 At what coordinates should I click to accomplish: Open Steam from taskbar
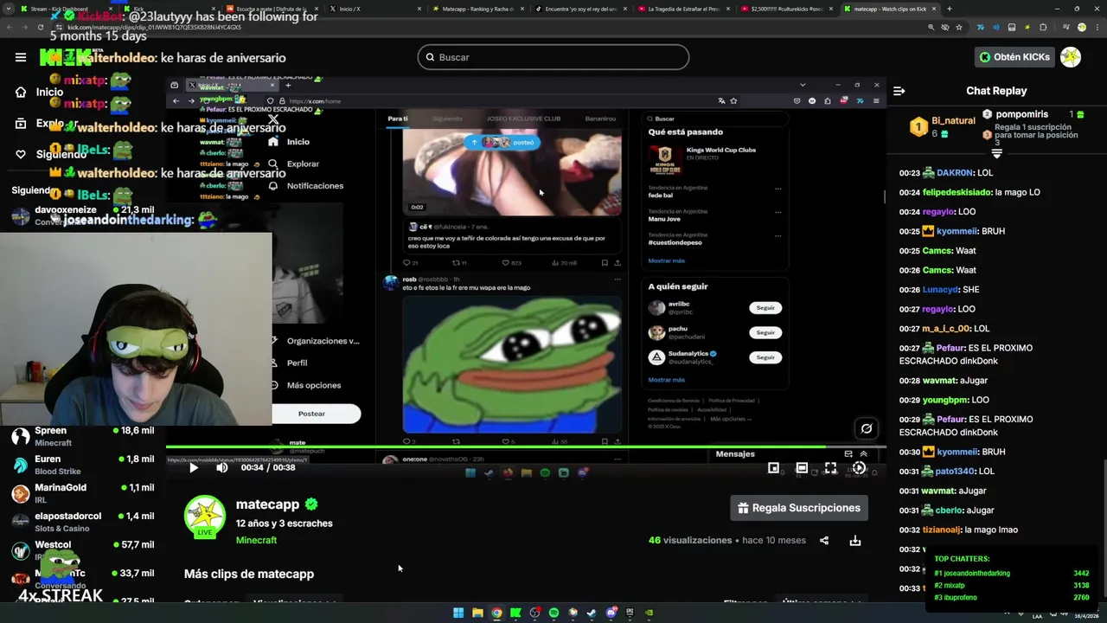pos(592,613)
